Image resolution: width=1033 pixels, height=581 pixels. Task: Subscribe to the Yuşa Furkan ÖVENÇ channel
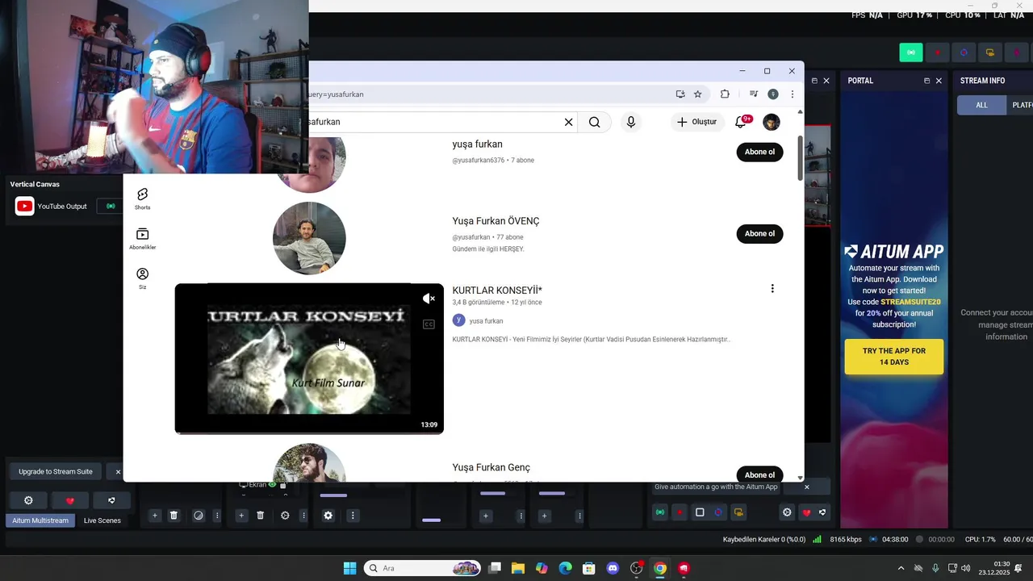(x=759, y=234)
